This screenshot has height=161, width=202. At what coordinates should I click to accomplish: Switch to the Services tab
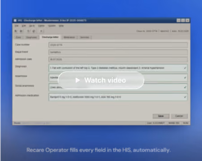pos(85,37)
